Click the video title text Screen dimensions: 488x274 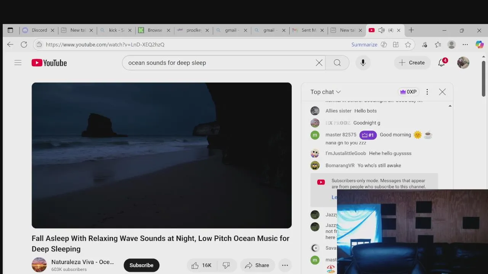click(161, 244)
